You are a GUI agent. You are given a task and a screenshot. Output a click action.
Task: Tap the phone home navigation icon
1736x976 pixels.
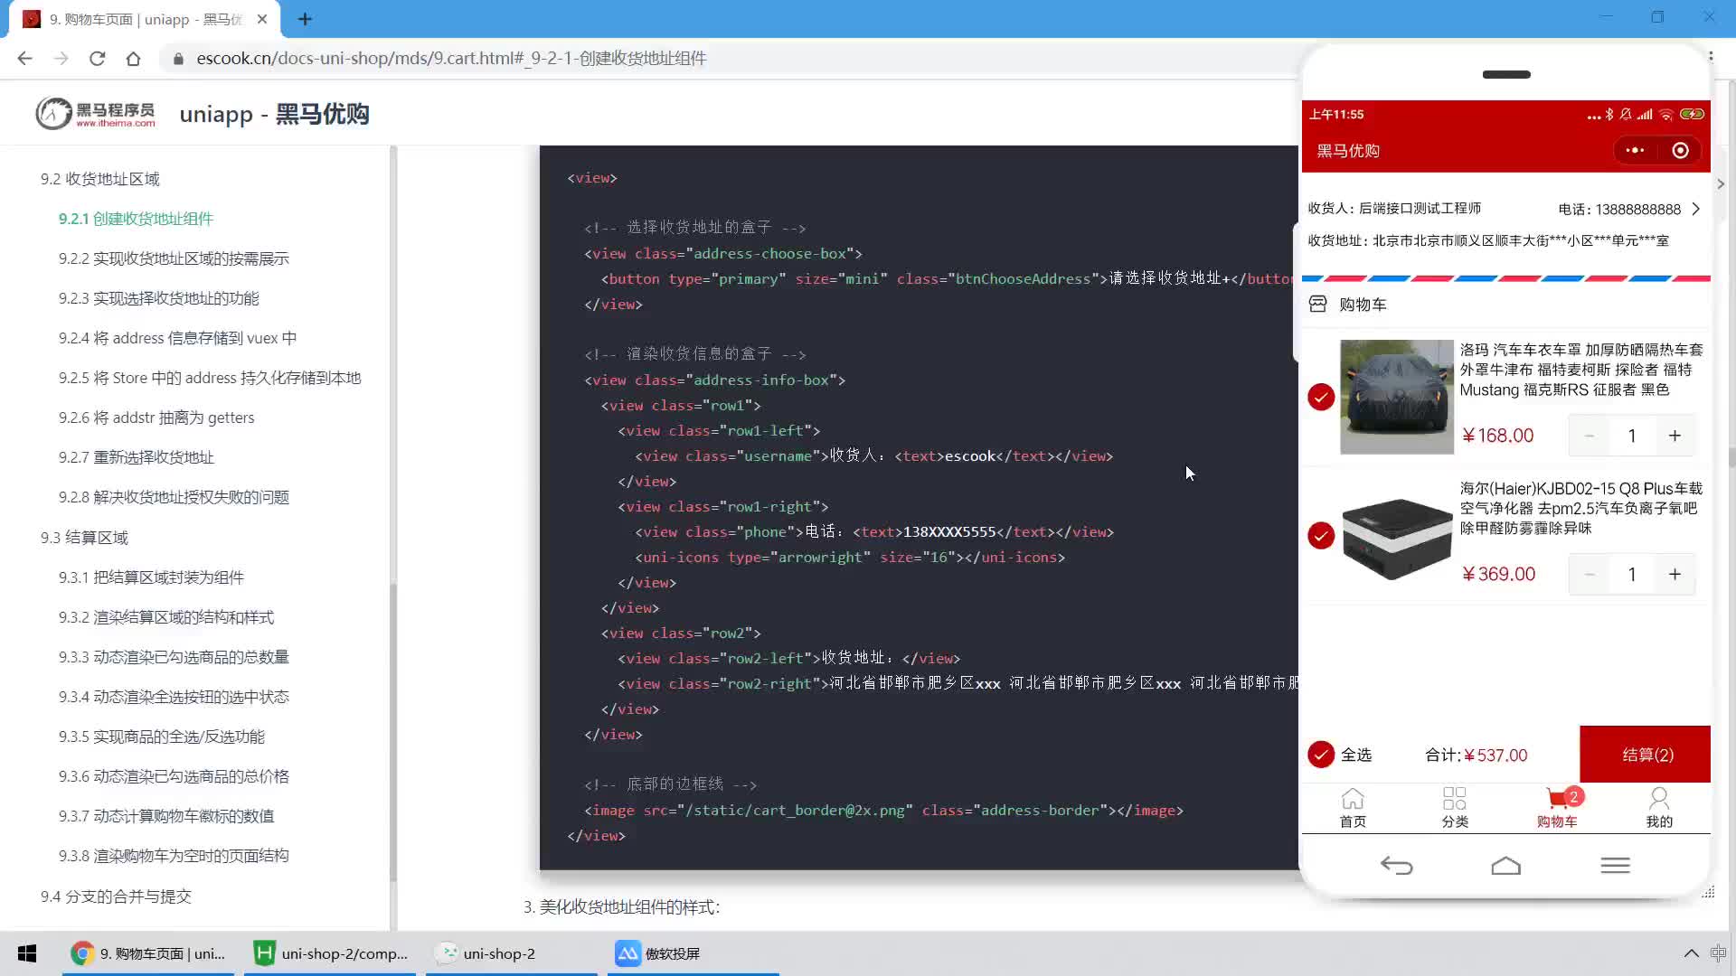click(1505, 866)
